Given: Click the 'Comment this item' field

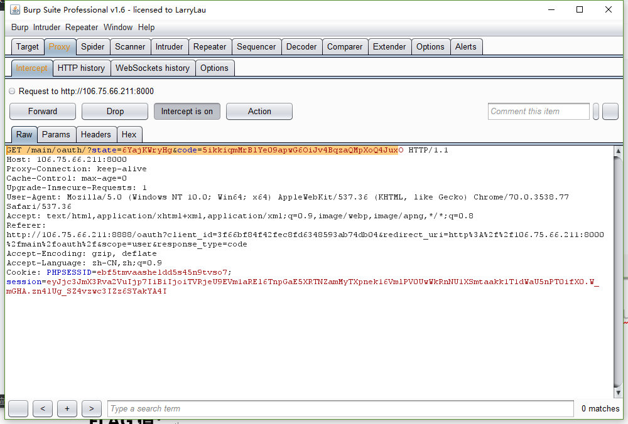Looking at the screenshot, I should [x=539, y=111].
